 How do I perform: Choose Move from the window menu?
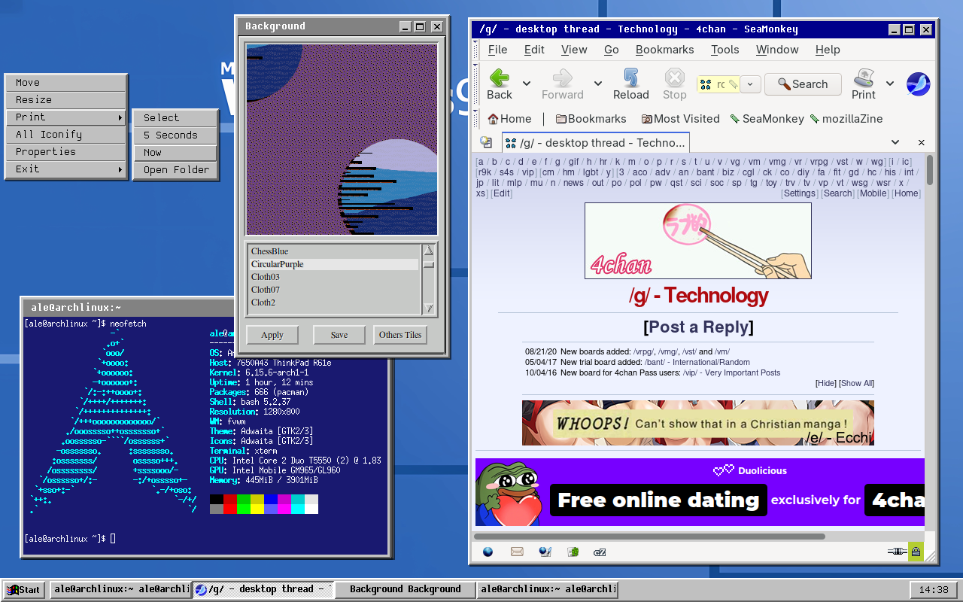65,83
